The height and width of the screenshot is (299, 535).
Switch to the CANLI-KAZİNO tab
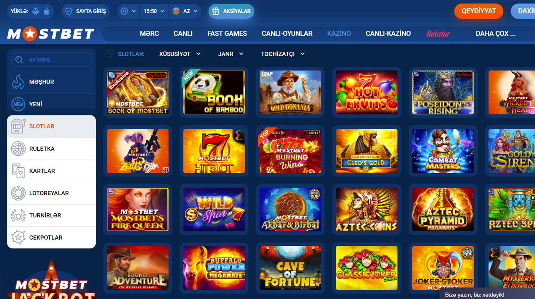click(x=388, y=34)
